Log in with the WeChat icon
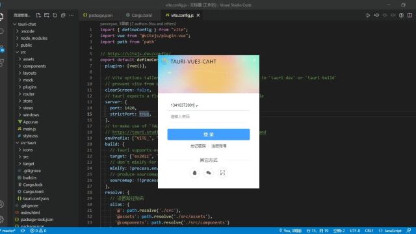Screen dimensions: 416x234 pyautogui.click(x=209, y=173)
